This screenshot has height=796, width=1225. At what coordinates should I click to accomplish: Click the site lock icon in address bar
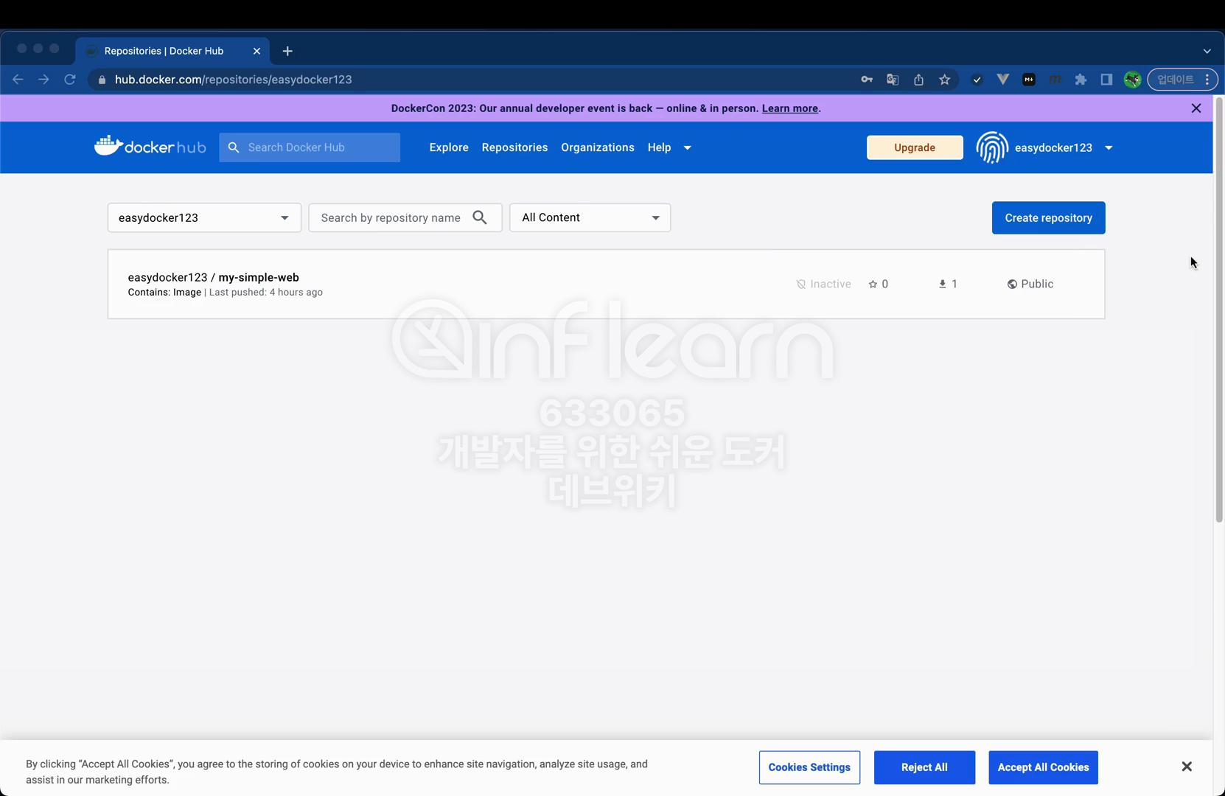[x=102, y=80]
